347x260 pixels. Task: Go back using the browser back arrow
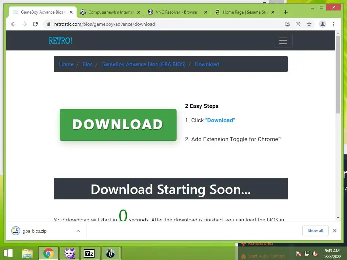tap(14, 24)
